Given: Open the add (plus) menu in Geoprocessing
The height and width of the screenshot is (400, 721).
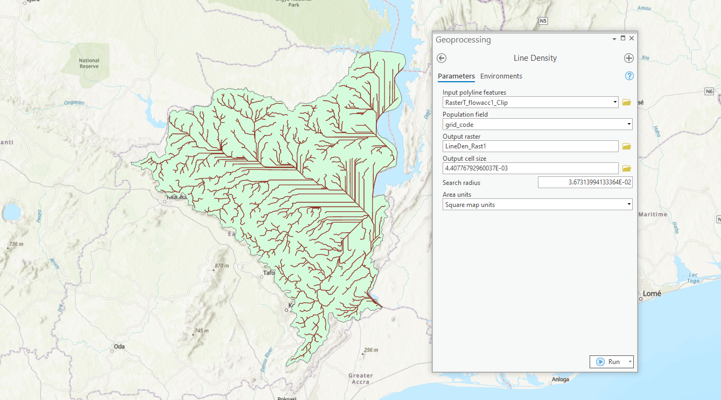Looking at the screenshot, I should coord(628,58).
